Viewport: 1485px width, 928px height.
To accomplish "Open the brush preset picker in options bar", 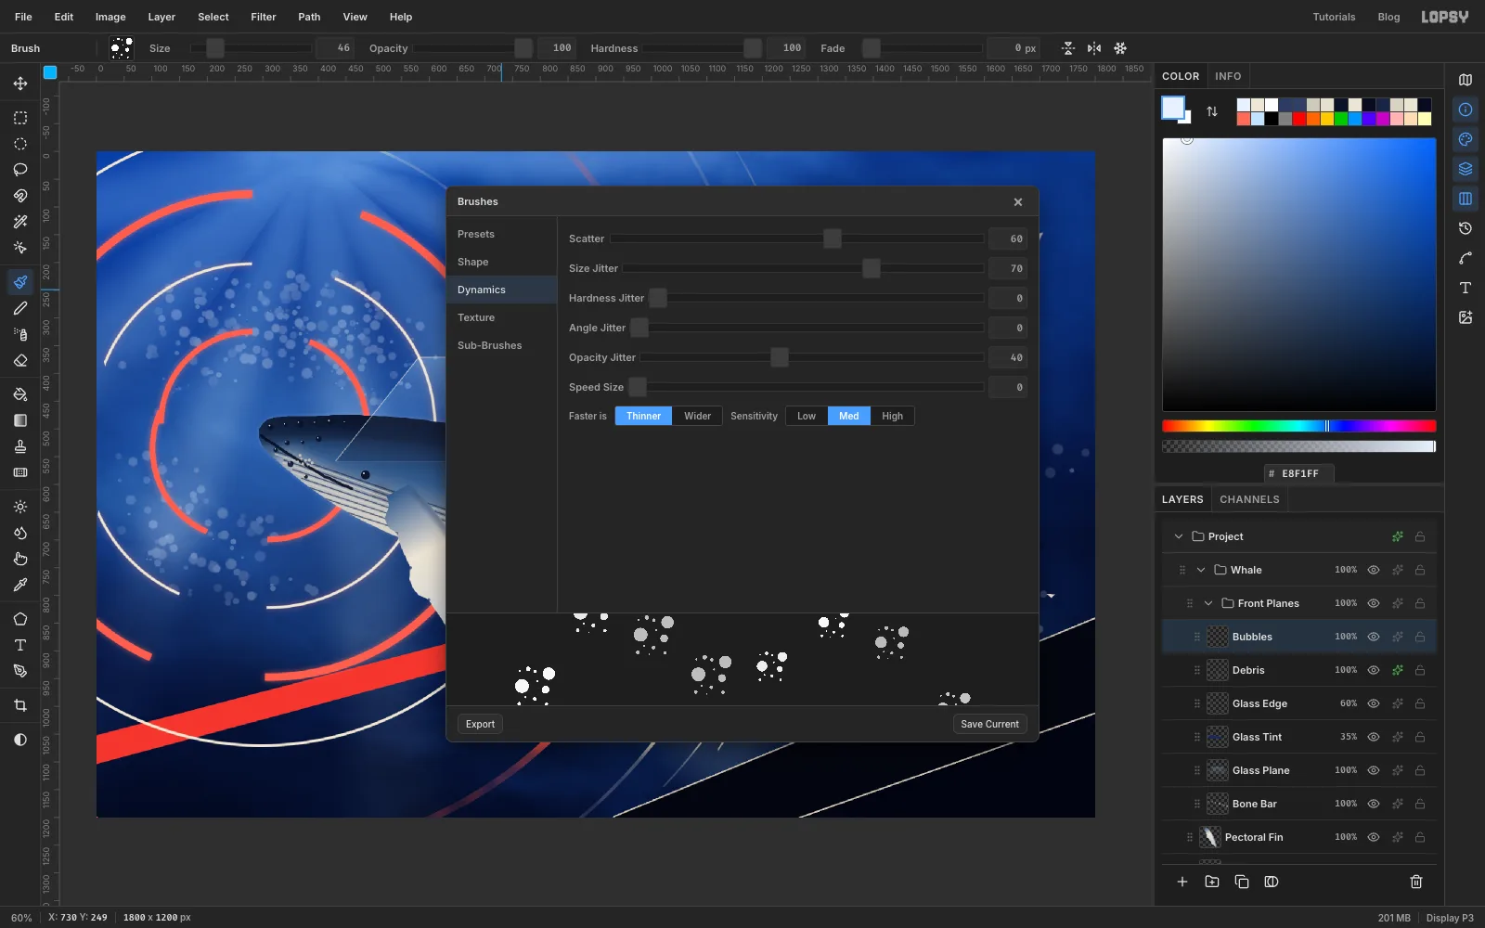I will point(122,48).
